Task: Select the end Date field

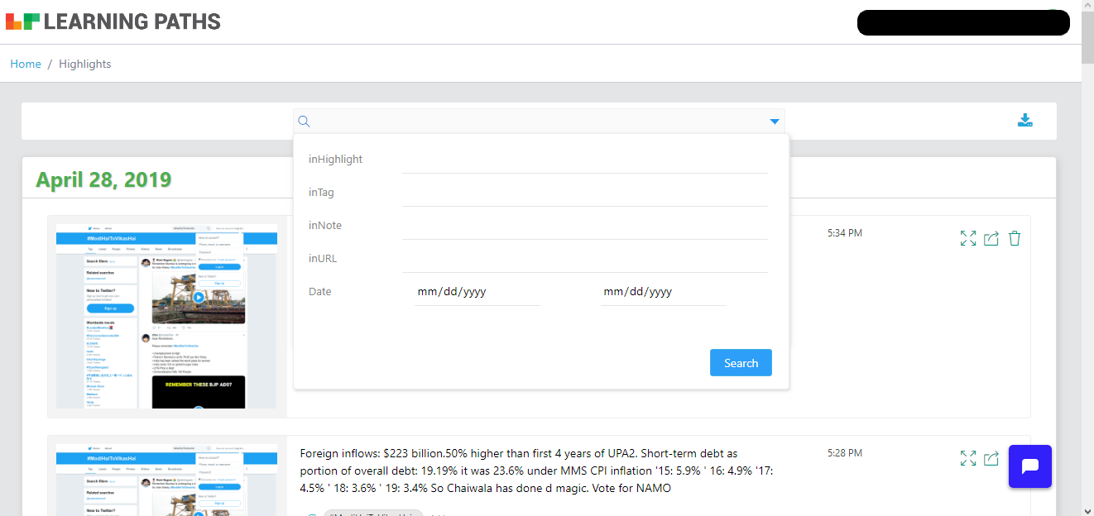Action: pos(663,292)
